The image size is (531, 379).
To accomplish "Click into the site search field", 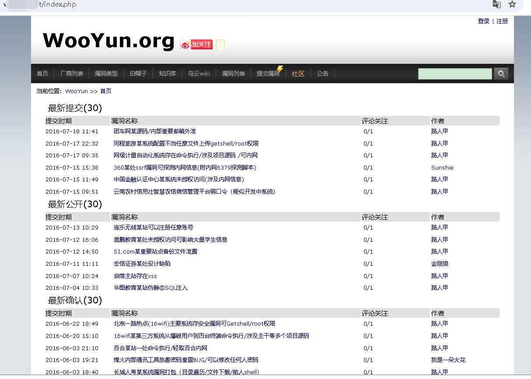I will click(455, 74).
